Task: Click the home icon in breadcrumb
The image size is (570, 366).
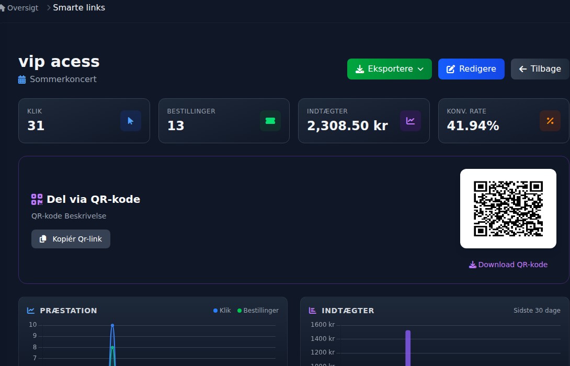Action: coord(2,8)
